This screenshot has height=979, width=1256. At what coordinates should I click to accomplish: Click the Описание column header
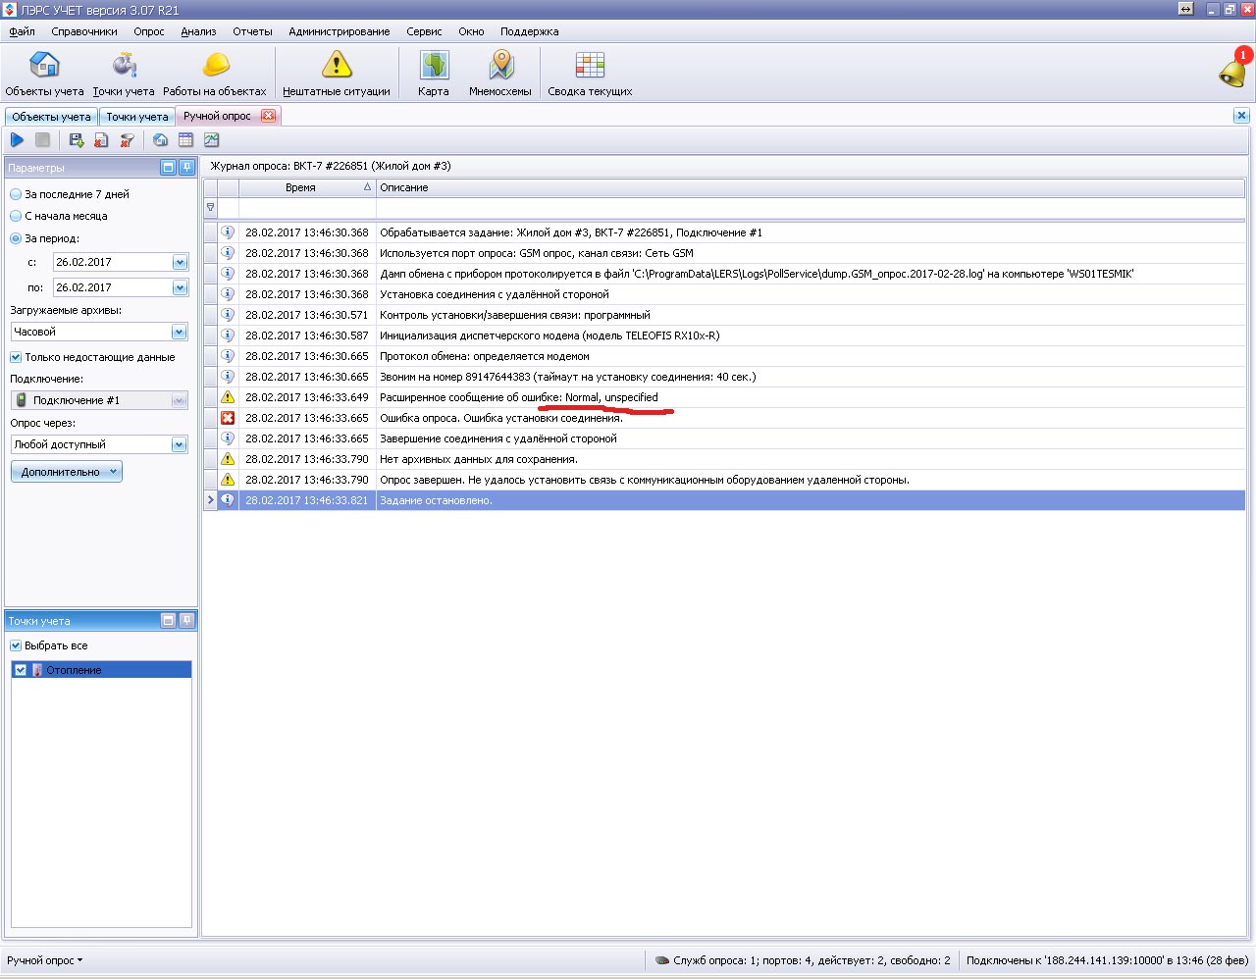[811, 187]
